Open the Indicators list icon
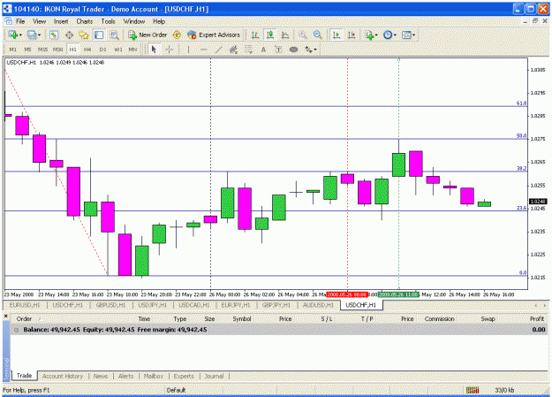This screenshot has width=552, height=397. coord(369,34)
